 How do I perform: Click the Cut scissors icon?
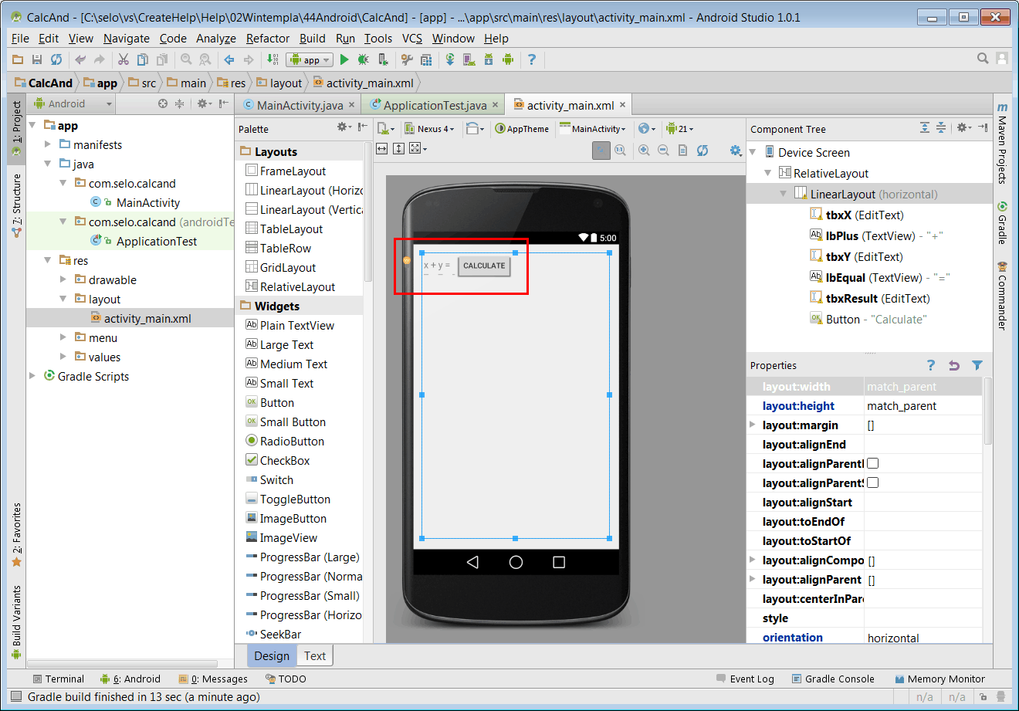tap(123, 59)
